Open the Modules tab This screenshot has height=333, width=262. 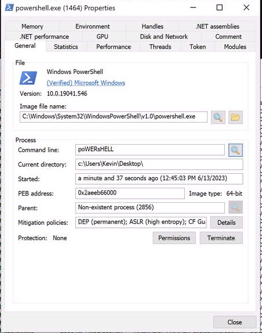(235, 46)
